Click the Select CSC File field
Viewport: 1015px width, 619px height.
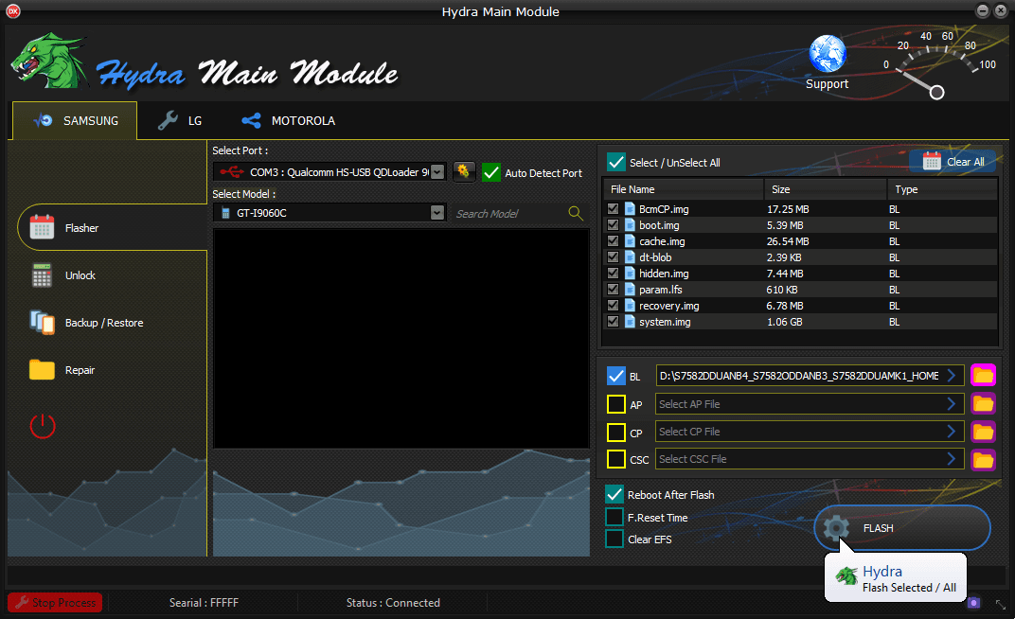point(810,459)
